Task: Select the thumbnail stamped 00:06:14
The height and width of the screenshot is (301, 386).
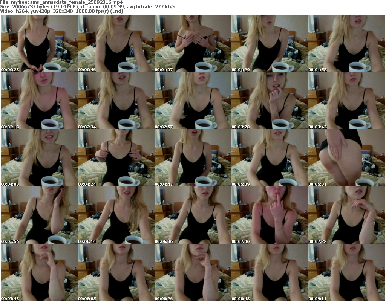Action: 116,215
